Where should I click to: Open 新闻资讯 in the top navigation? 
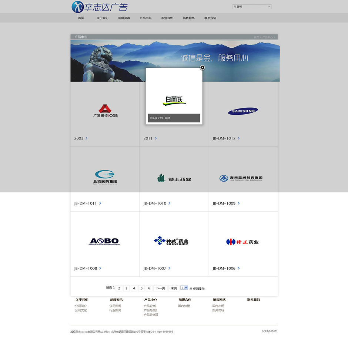[124, 18]
